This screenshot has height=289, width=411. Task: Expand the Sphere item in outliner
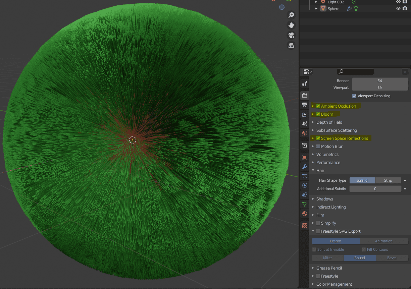pyautogui.click(x=316, y=9)
